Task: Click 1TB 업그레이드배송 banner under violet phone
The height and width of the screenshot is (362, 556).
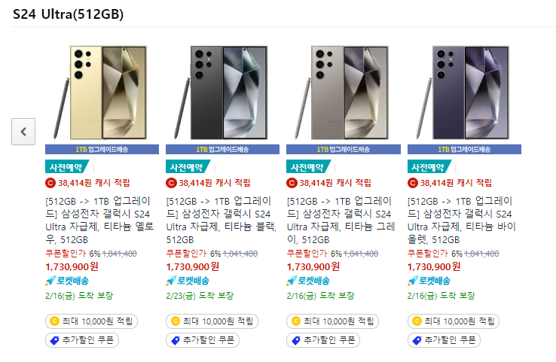Action: click(464, 150)
